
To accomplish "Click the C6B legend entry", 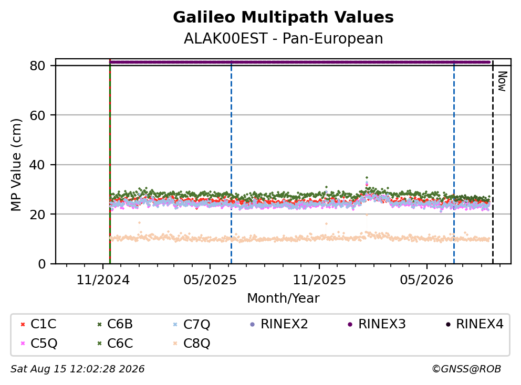I will (115, 324).
